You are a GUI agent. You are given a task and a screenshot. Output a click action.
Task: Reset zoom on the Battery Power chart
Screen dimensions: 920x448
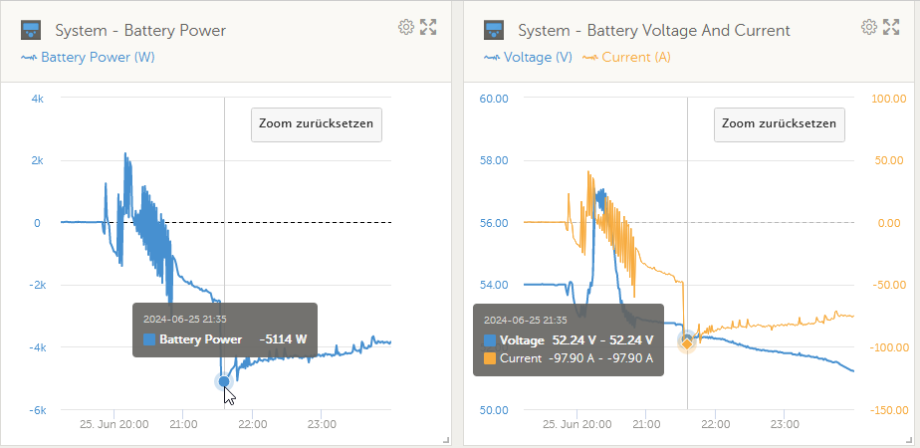tap(317, 124)
